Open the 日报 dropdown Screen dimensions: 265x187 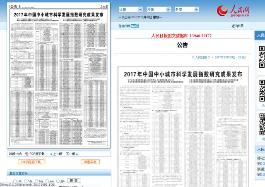click(x=130, y=9)
